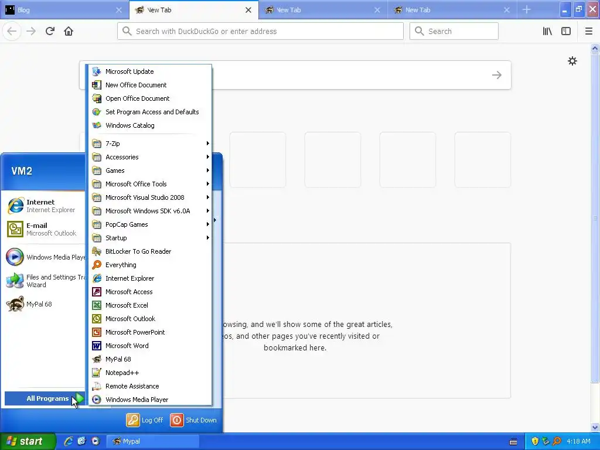Open pinned Internet Explorer in Start menu
Viewport: 600px width, 450px height.
tap(45, 206)
